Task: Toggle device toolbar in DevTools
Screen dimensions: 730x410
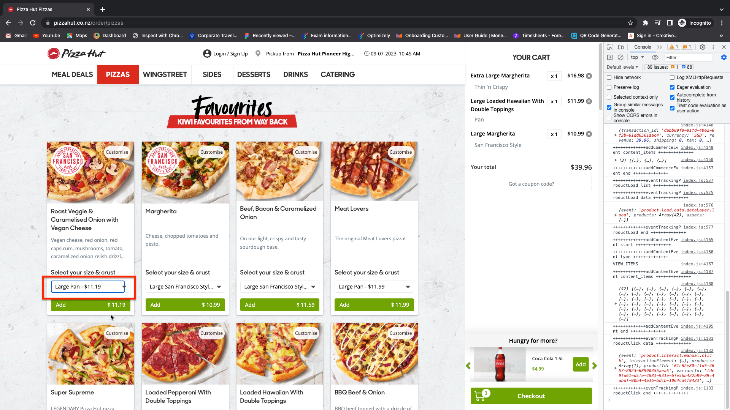Action: (x=620, y=47)
